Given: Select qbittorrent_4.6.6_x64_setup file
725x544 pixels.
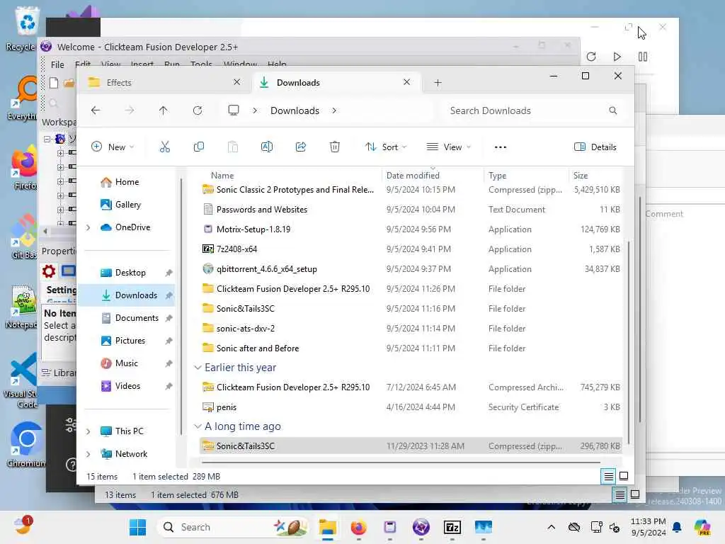Looking at the screenshot, I should tap(410, 269).
